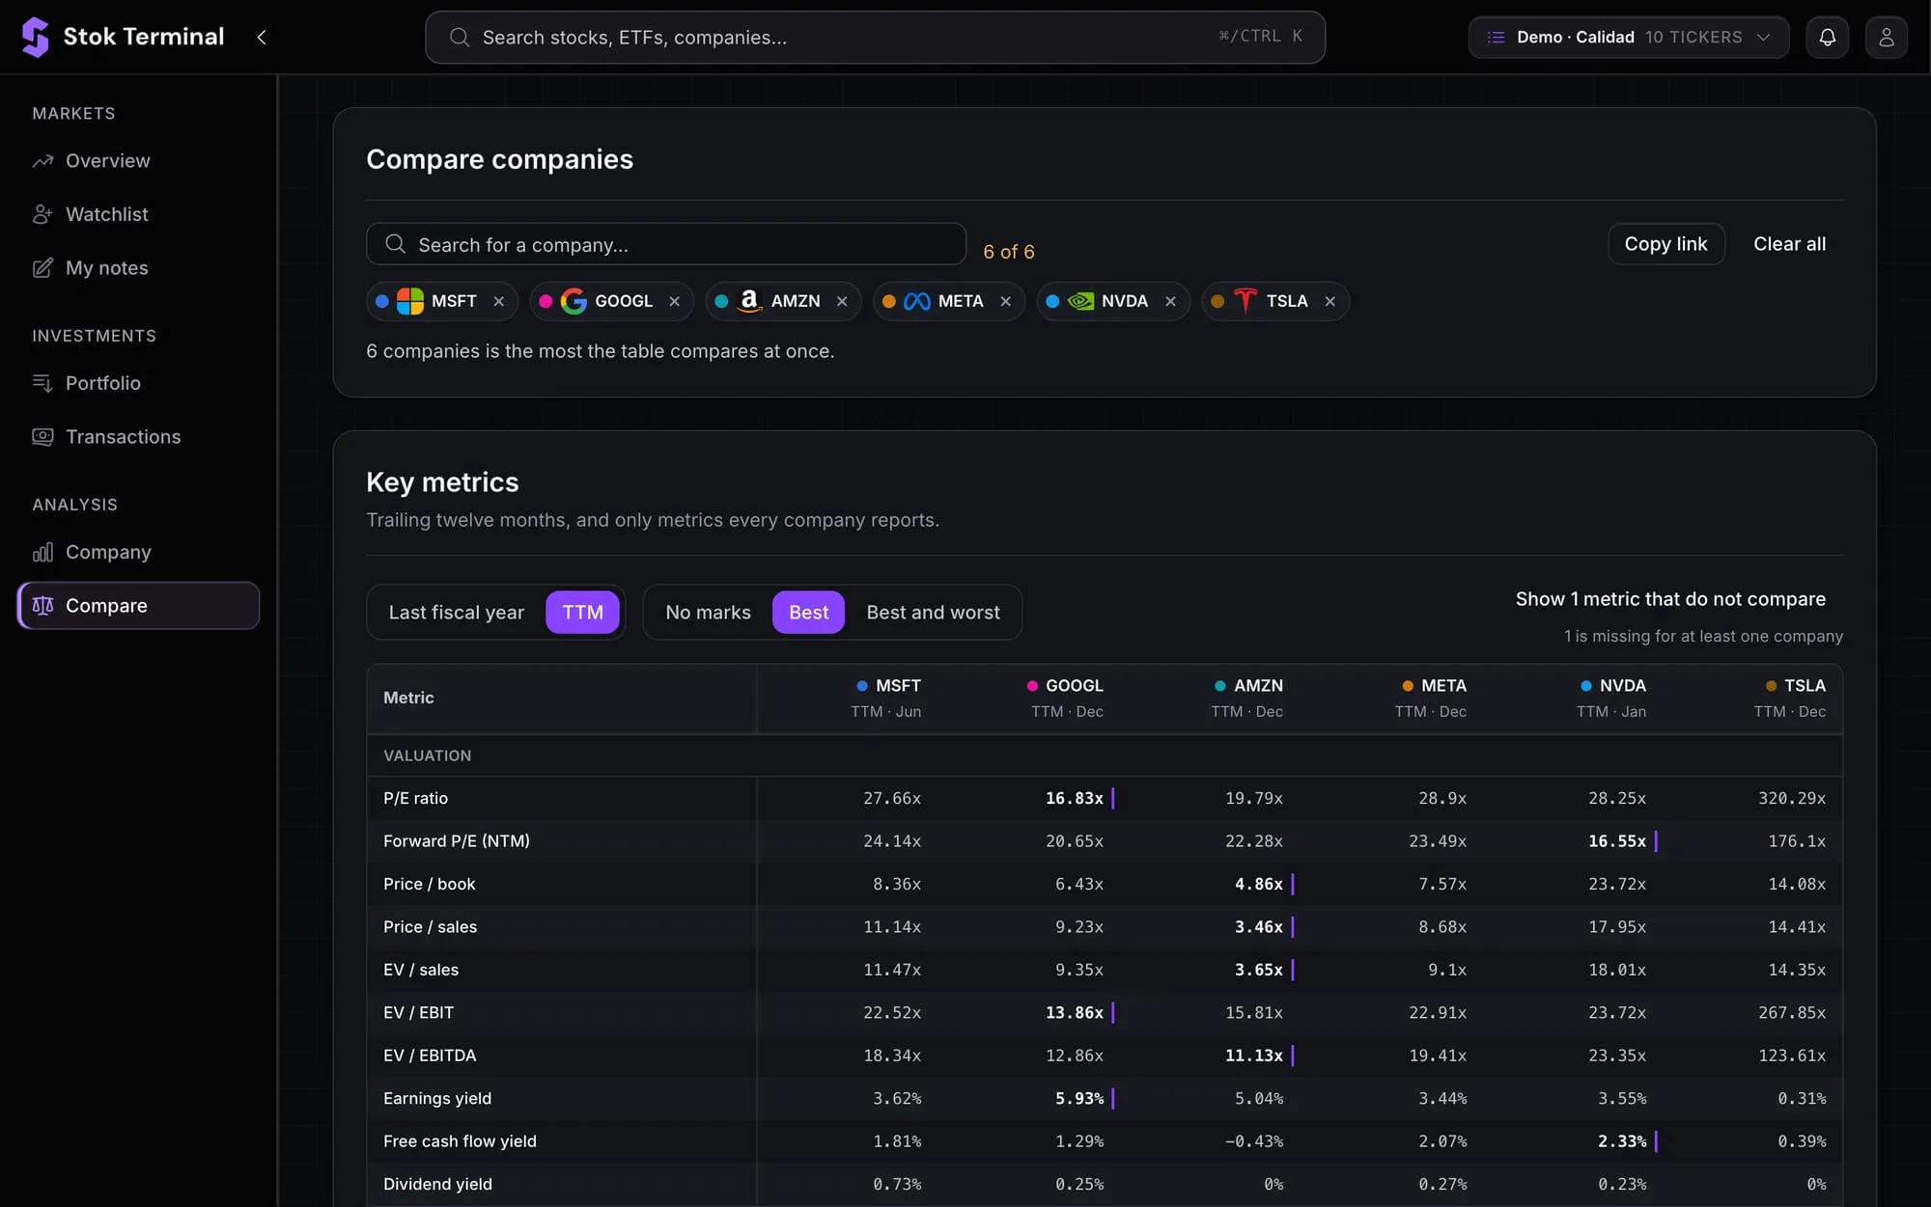Remove NVDA chip with its X

point(1171,302)
